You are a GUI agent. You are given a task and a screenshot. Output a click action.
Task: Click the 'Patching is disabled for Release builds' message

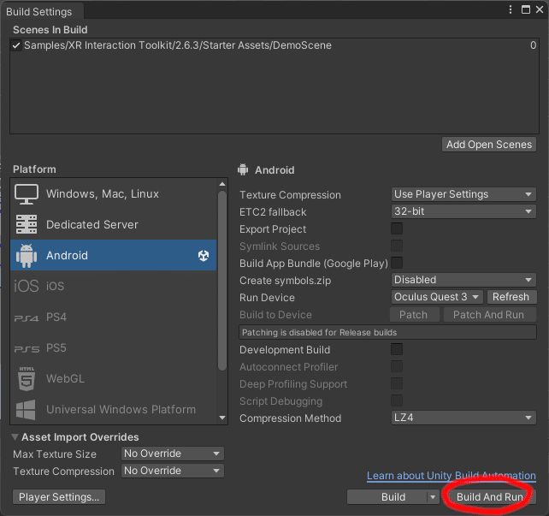[387, 332]
